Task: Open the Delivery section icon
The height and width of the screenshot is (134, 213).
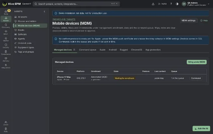Action: pos(6,59)
